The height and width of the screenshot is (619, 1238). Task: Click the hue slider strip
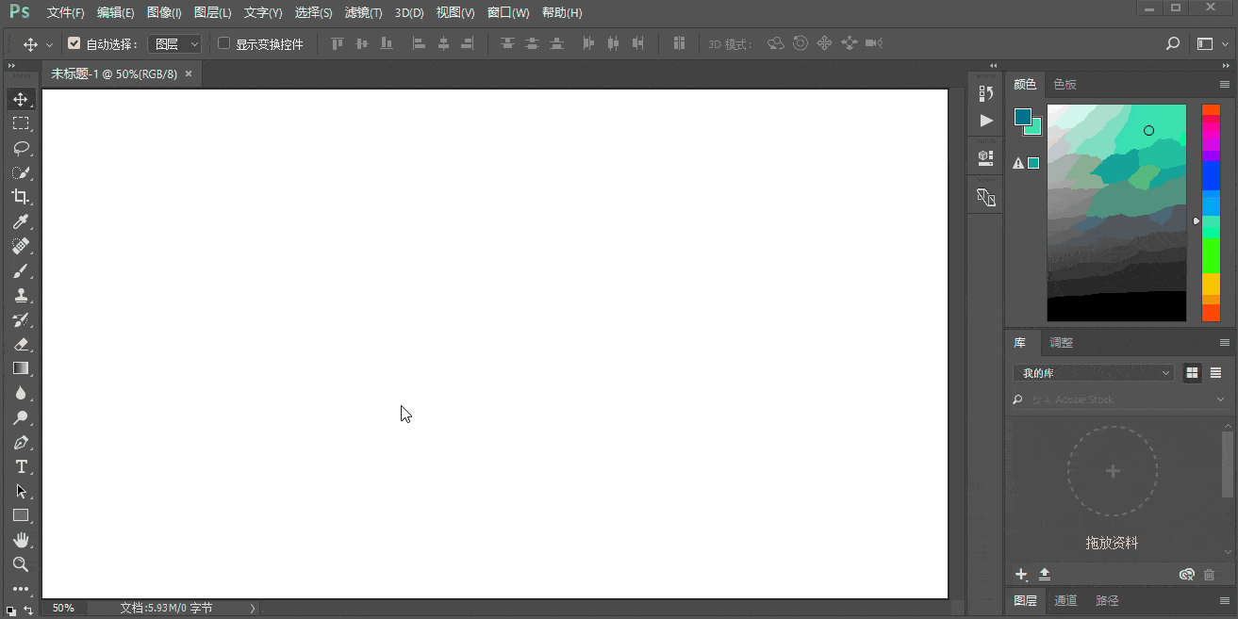tap(1212, 213)
